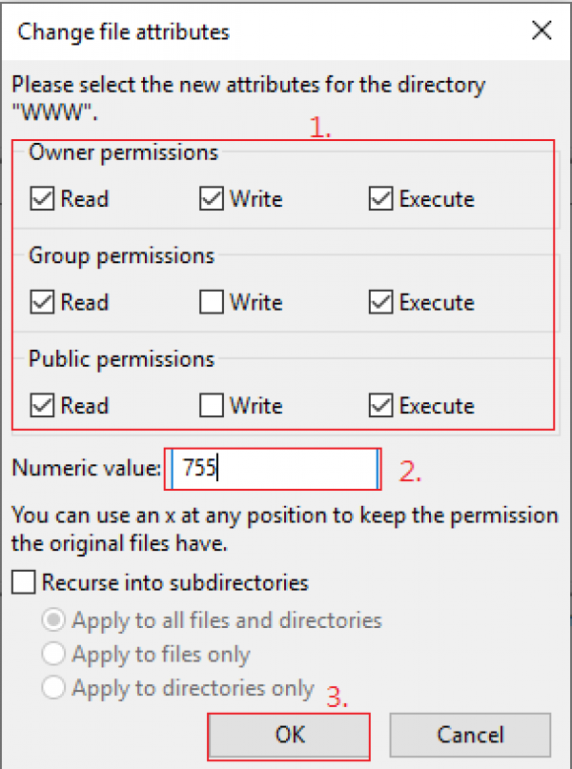Enable Group Write permission
This screenshot has height=769, width=572.
212,302
